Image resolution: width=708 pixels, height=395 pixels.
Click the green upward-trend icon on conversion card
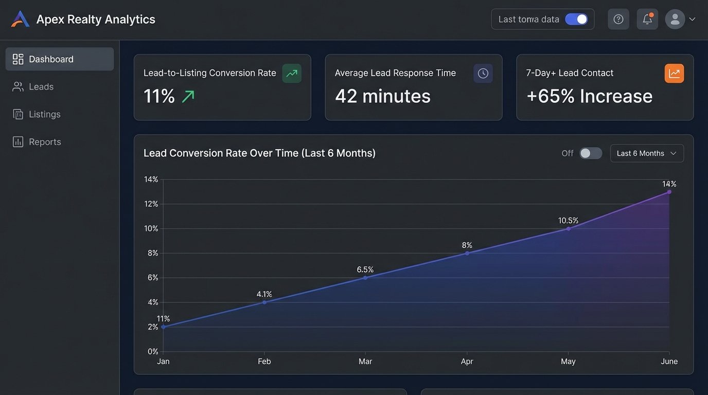pyautogui.click(x=291, y=73)
